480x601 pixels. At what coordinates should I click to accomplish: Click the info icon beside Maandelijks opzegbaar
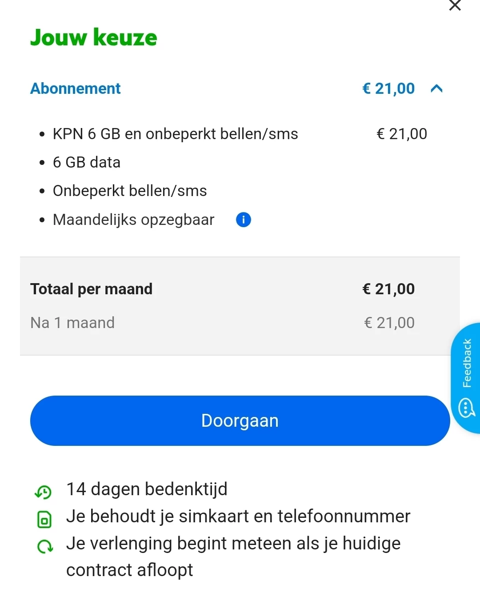click(243, 220)
